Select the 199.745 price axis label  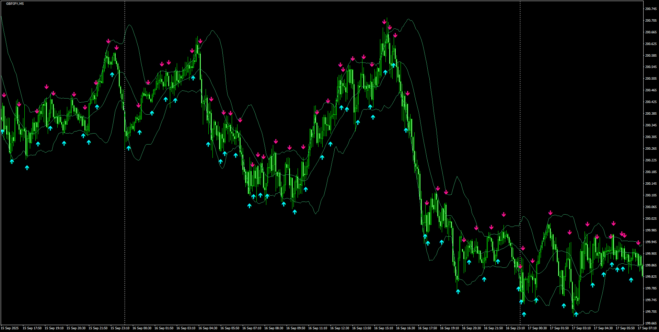point(651,300)
